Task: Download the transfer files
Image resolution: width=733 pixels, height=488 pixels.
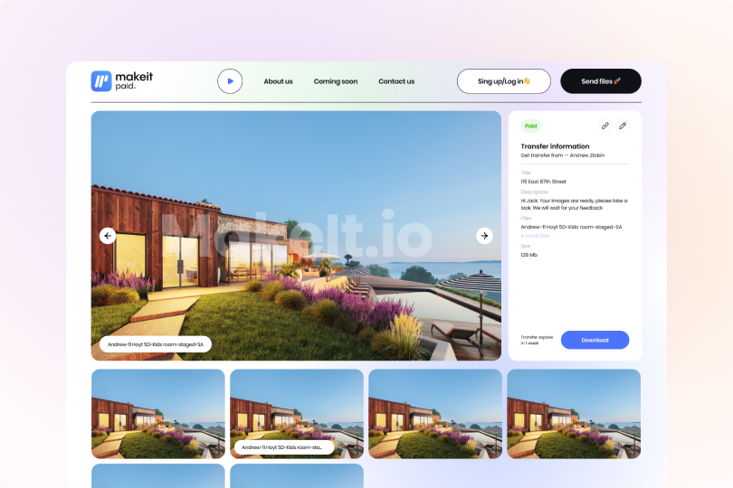Action: (x=595, y=340)
